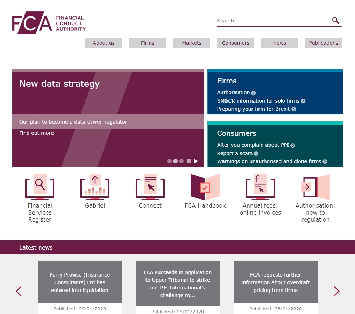Advance the banner carousel with play arrow
The width and height of the screenshot is (355, 314).
196,161
